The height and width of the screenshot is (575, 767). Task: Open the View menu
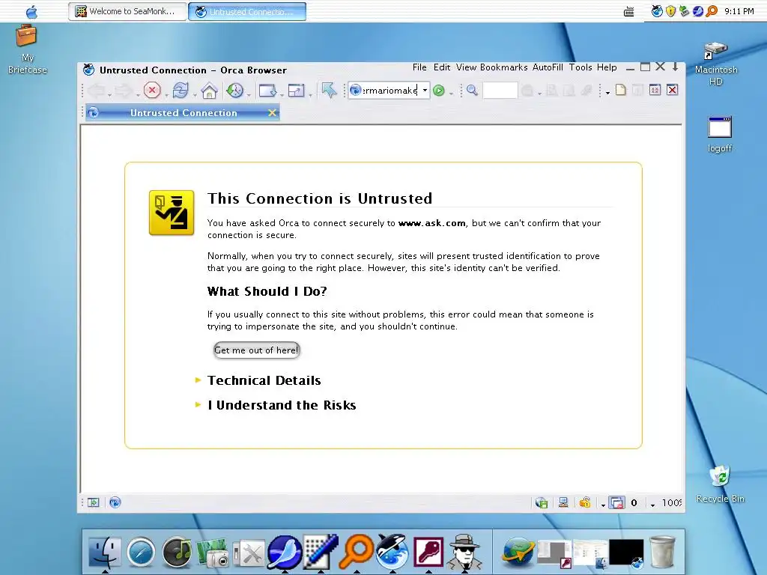pyautogui.click(x=466, y=67)
